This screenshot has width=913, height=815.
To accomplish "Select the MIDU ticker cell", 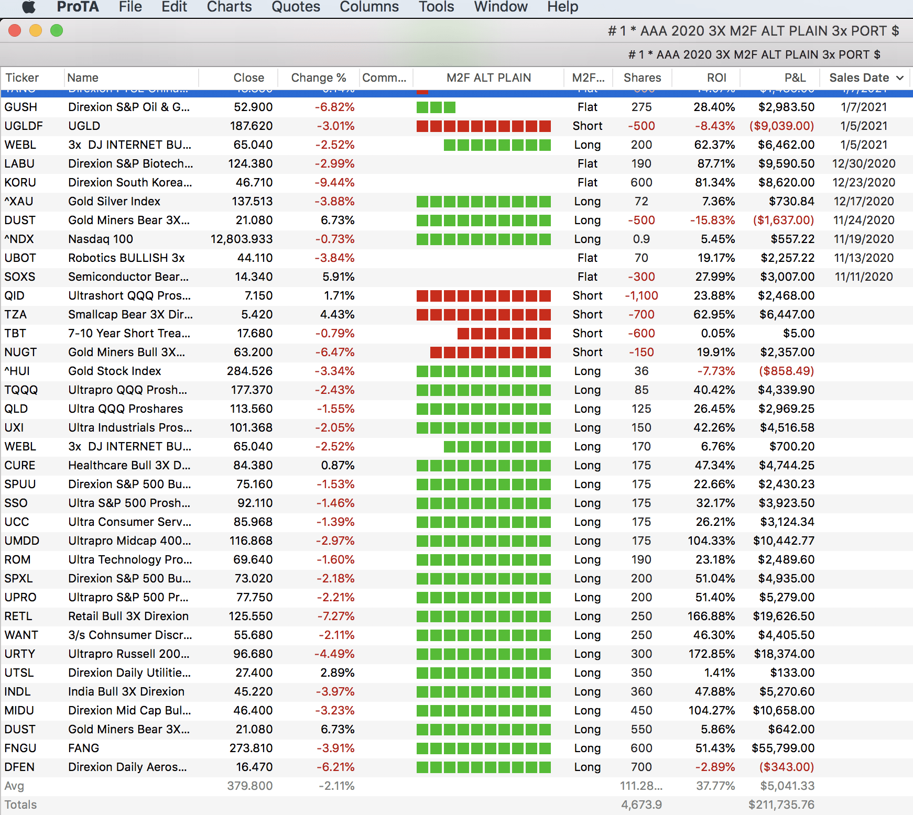I will click(x=19, y=710).
